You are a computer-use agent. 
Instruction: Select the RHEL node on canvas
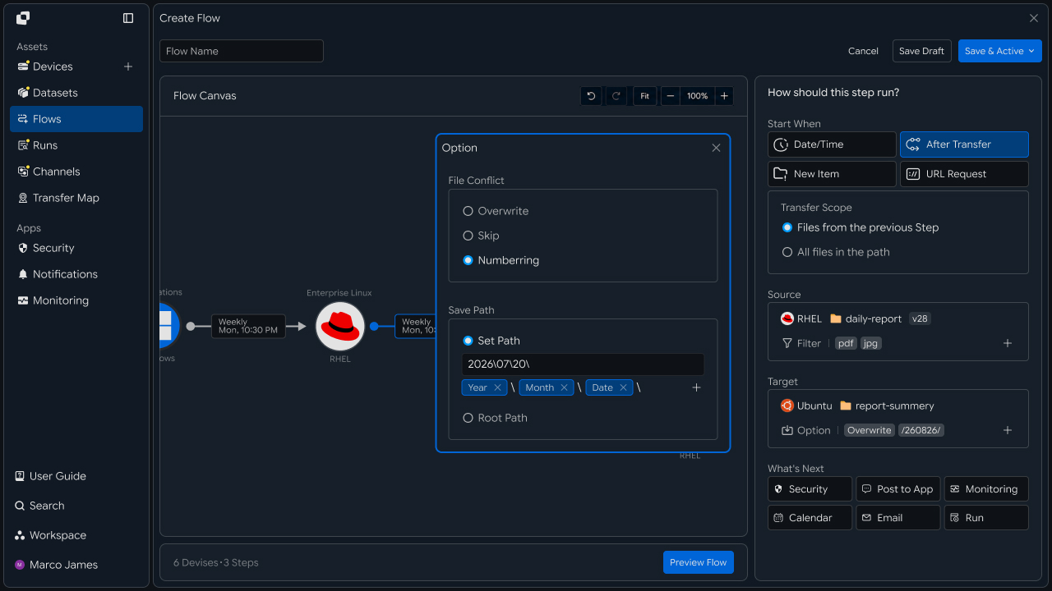[x=340, y=327]
